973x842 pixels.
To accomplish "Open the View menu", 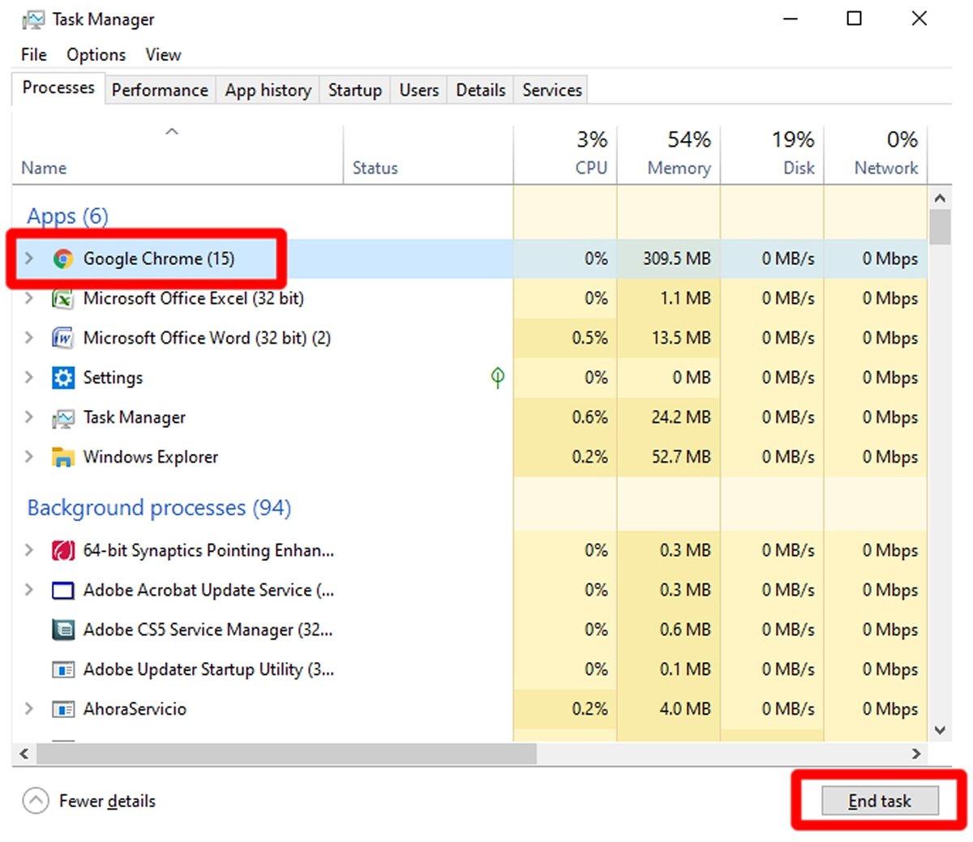I will (163, 54).
